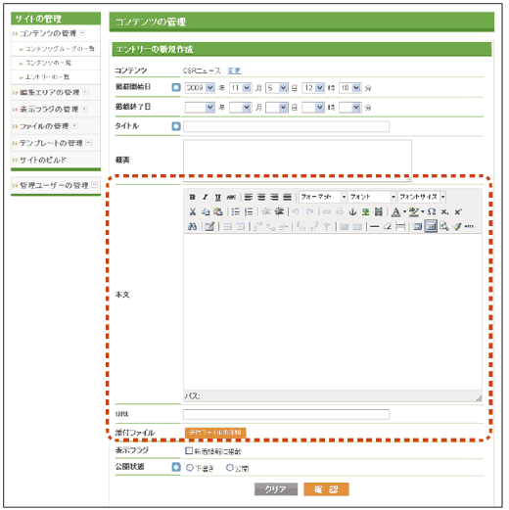509x510 pixels.
Task: Insert a numbered list
Action: (x=249, y=211)
